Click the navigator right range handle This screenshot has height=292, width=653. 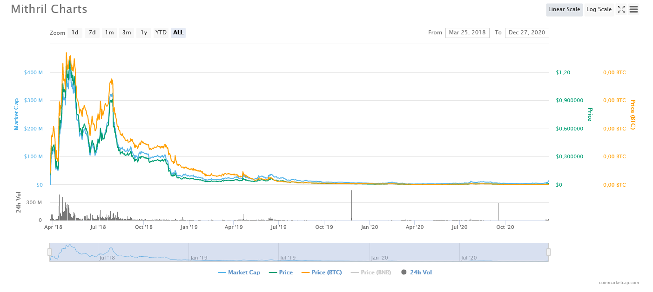pos(548,252)
